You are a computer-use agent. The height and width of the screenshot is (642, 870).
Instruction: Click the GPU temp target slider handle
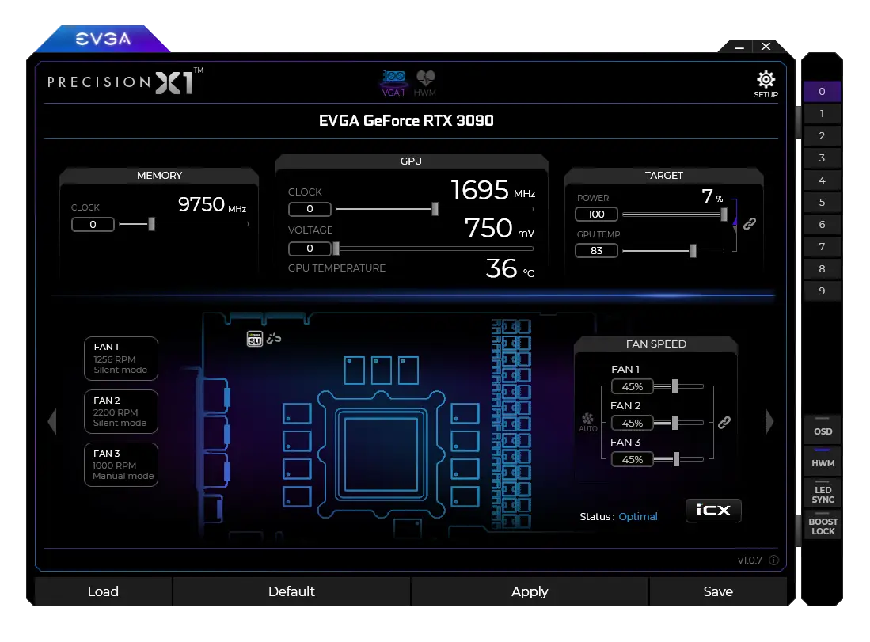(x=693, y=251)
